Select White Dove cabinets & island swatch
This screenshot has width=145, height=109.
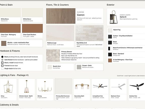tap(32, 13)
